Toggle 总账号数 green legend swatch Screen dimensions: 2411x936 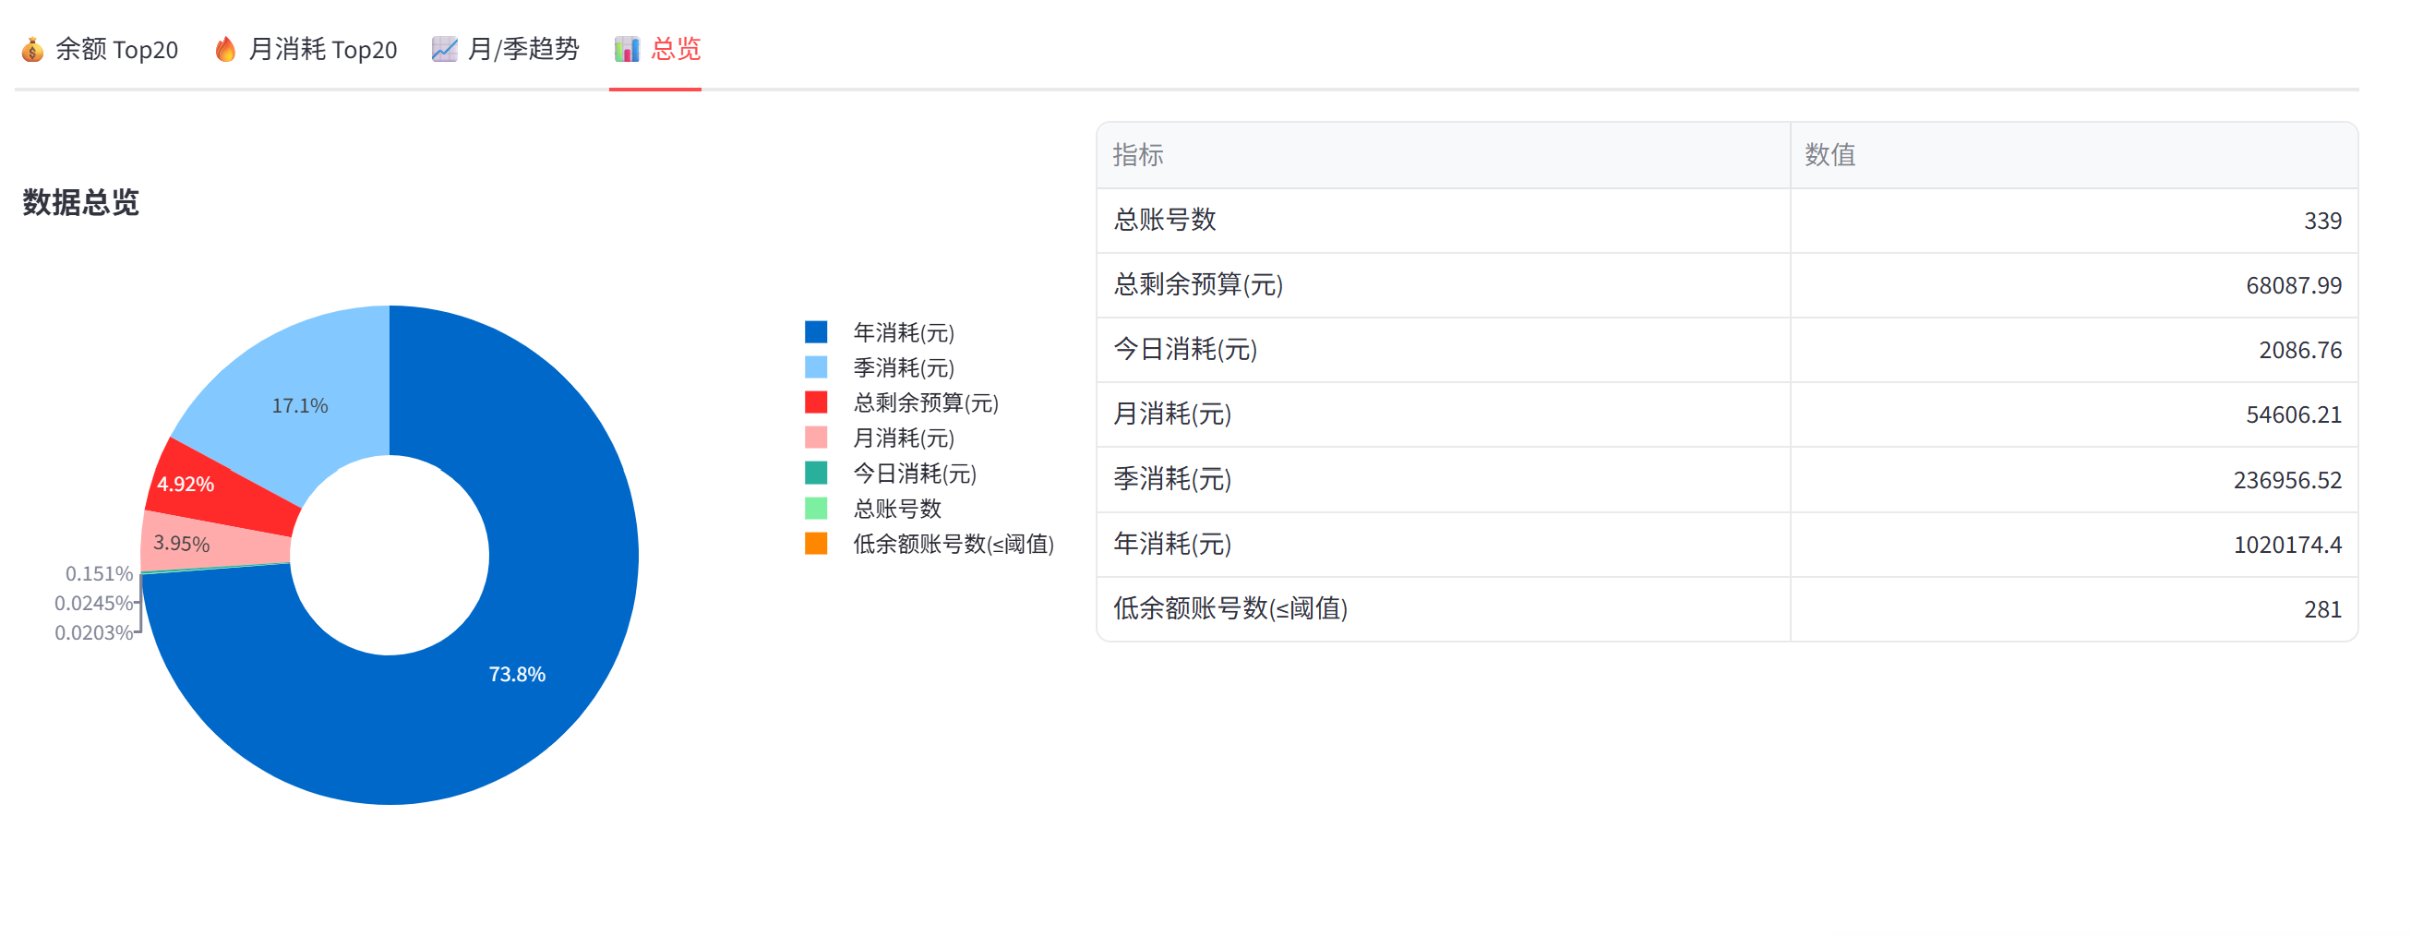(816, 509)
